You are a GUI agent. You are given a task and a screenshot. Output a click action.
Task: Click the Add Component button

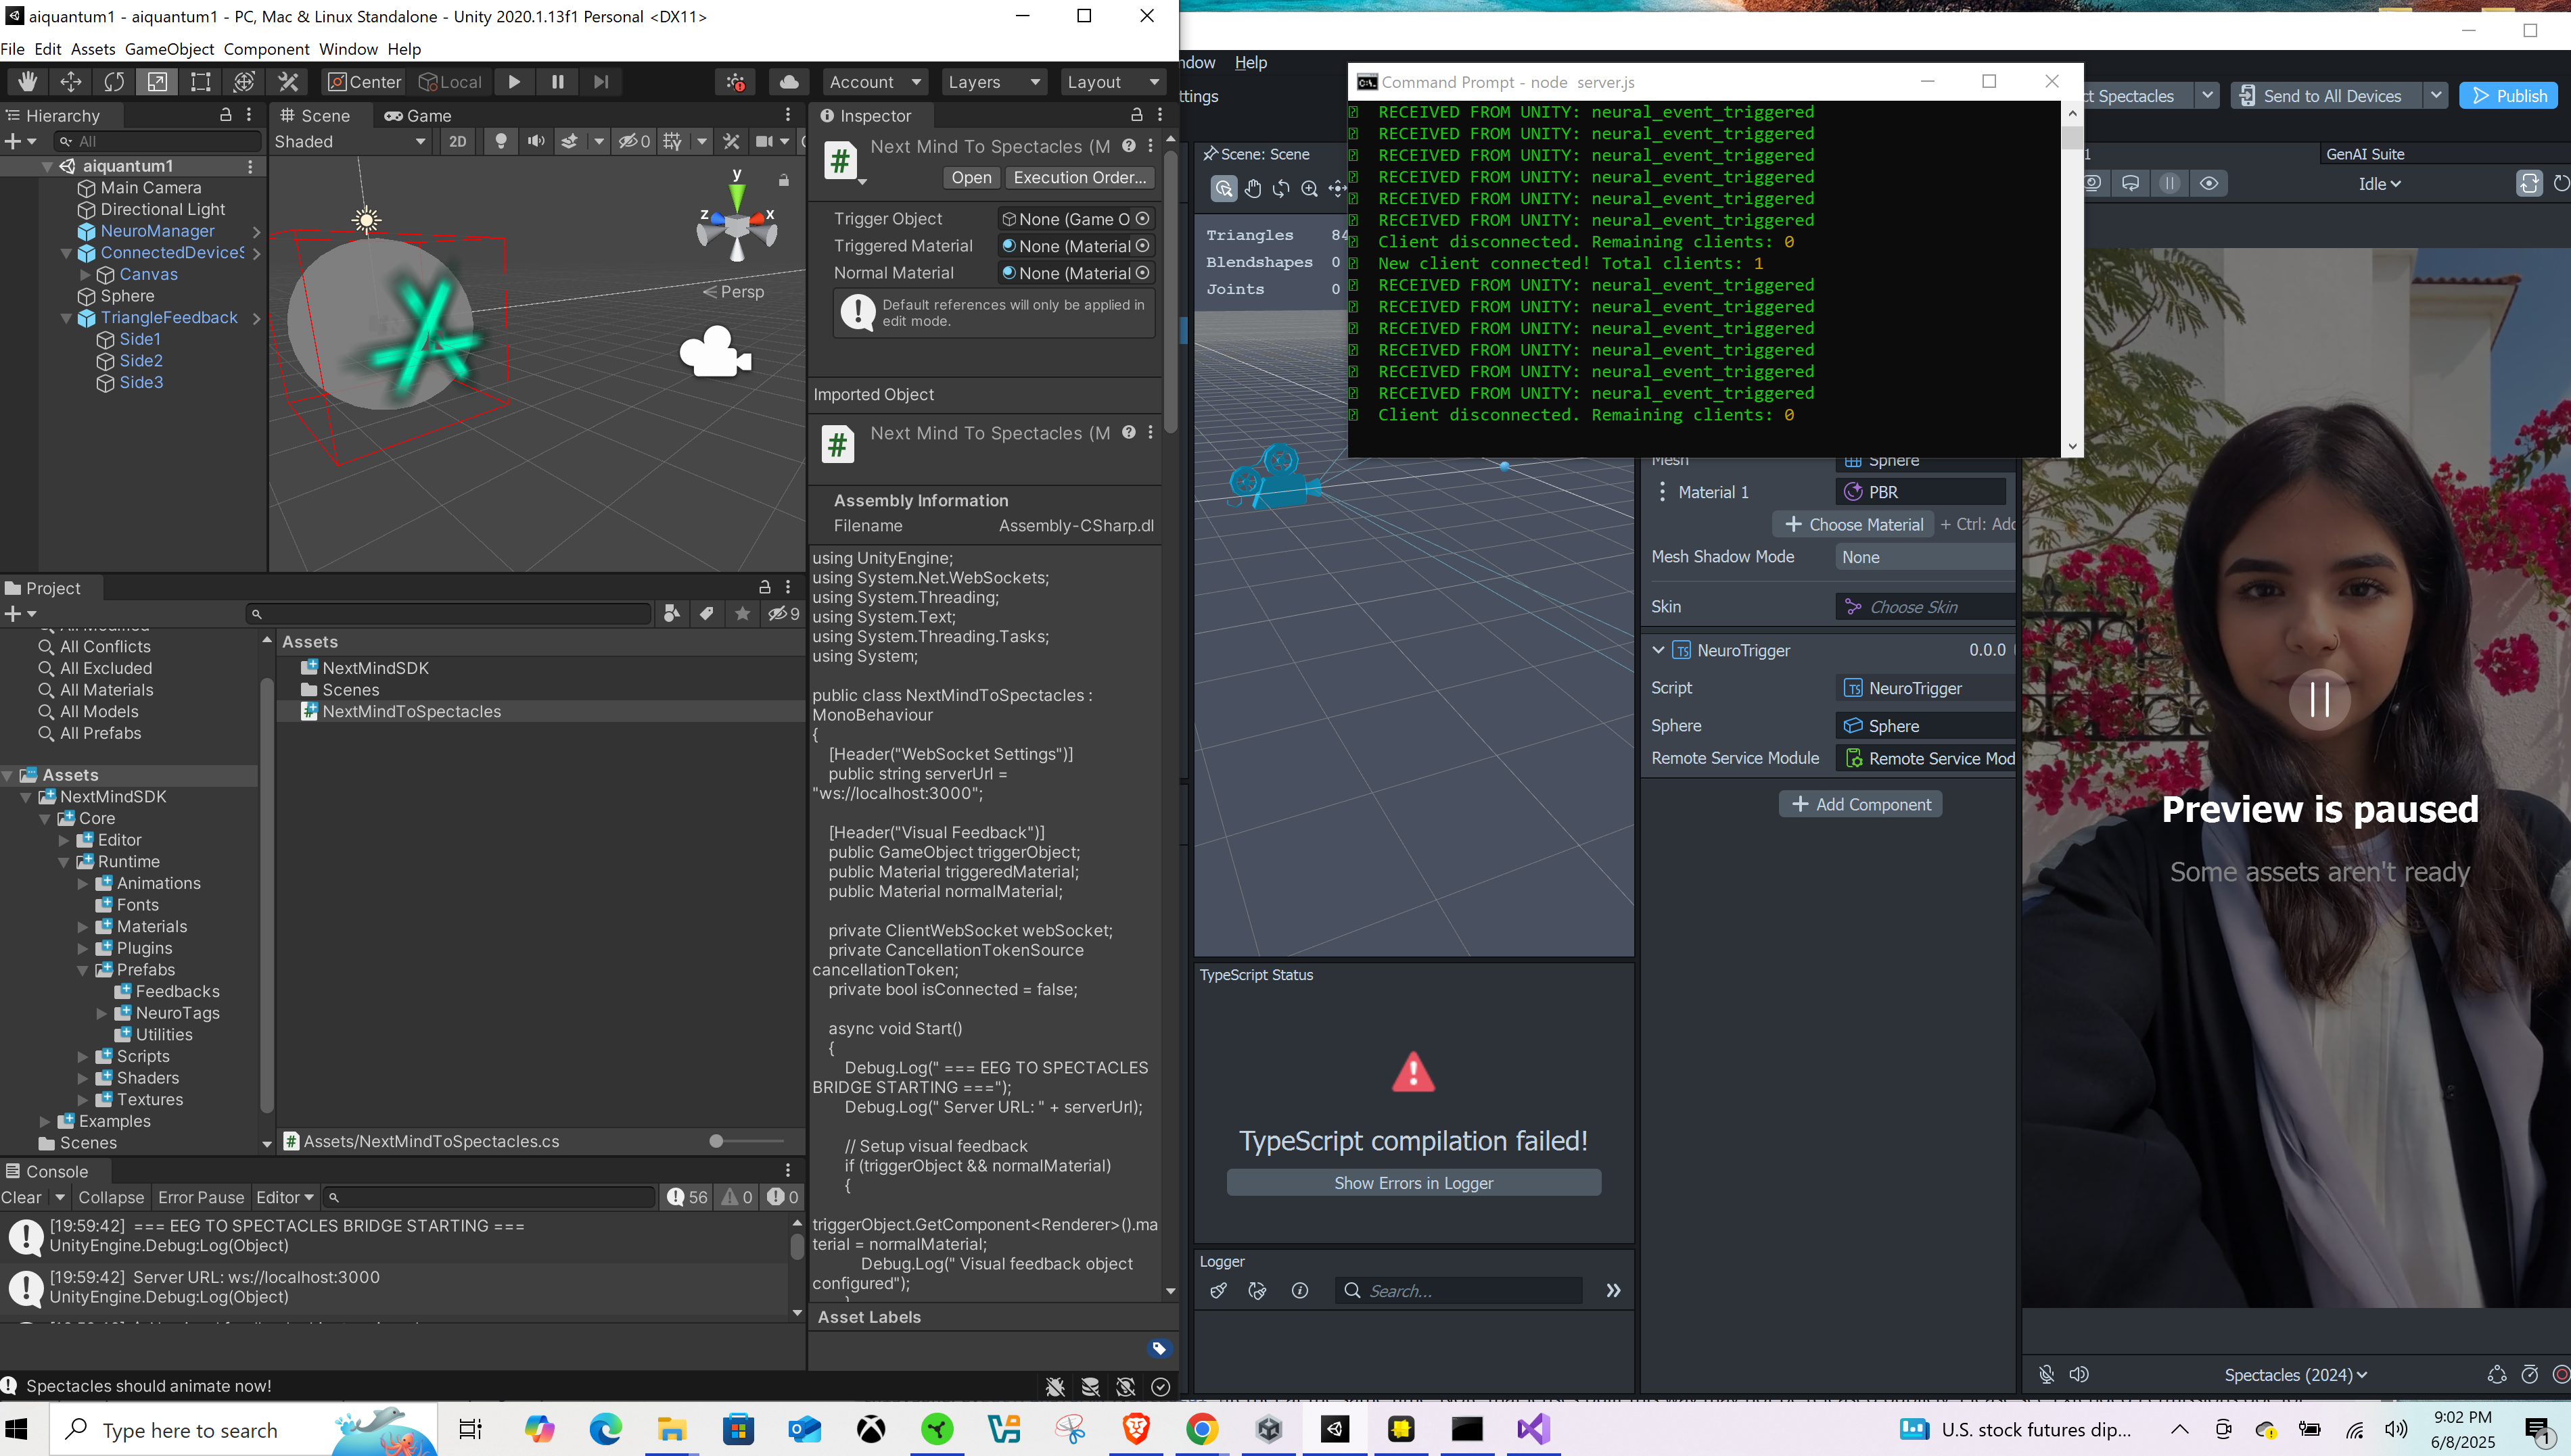pyautogui.click(x=1859, y=804)
